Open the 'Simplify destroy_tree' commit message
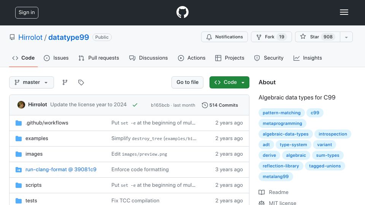 tap(154, 138)
